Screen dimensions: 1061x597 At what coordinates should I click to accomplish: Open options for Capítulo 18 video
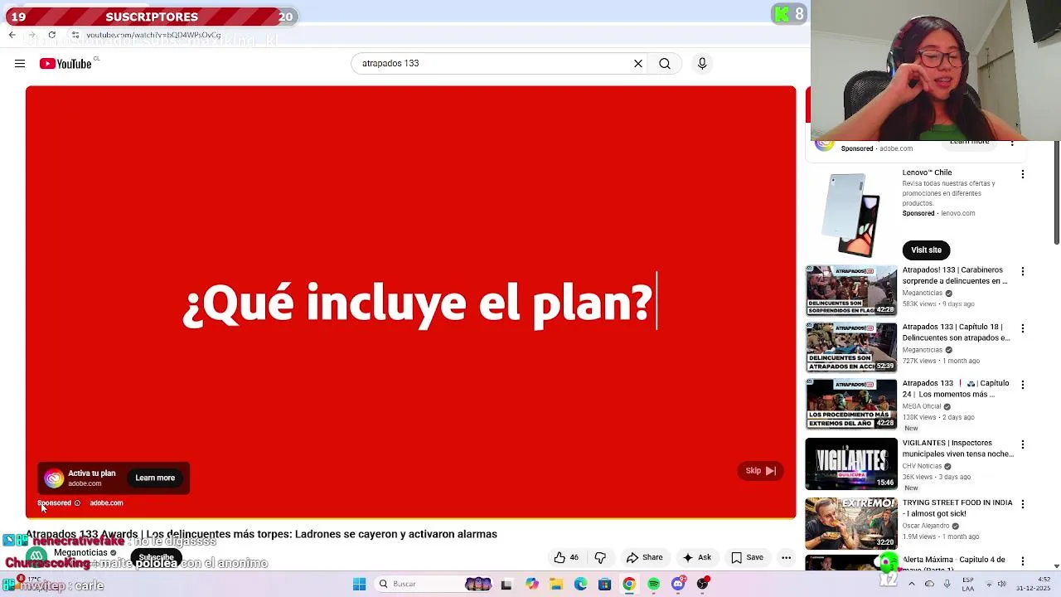1023,328
